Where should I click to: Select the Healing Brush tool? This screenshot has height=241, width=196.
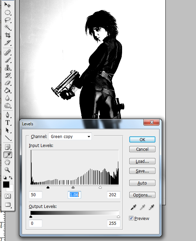click(x=8, y=53)
